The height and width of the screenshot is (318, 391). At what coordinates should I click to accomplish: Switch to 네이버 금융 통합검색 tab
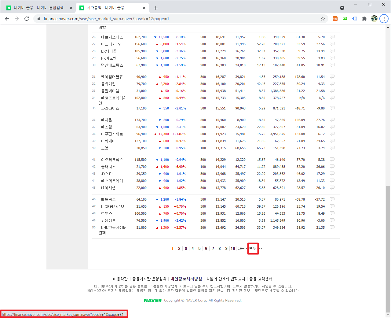point(39,8)
